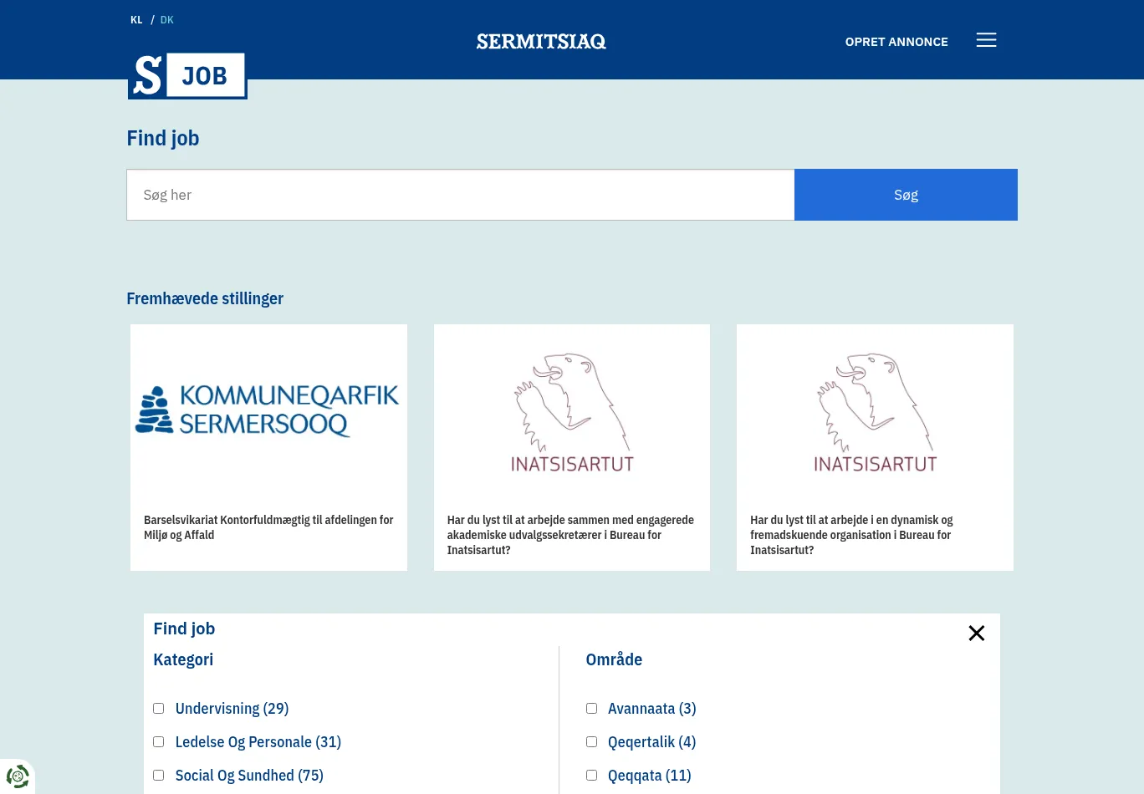Open the Barselsvikariat Kontorfuldmægtig job title

268,527
